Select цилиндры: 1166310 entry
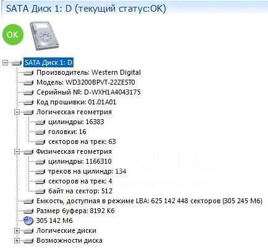This screenshot has height=252, width=268. (80, 161)
